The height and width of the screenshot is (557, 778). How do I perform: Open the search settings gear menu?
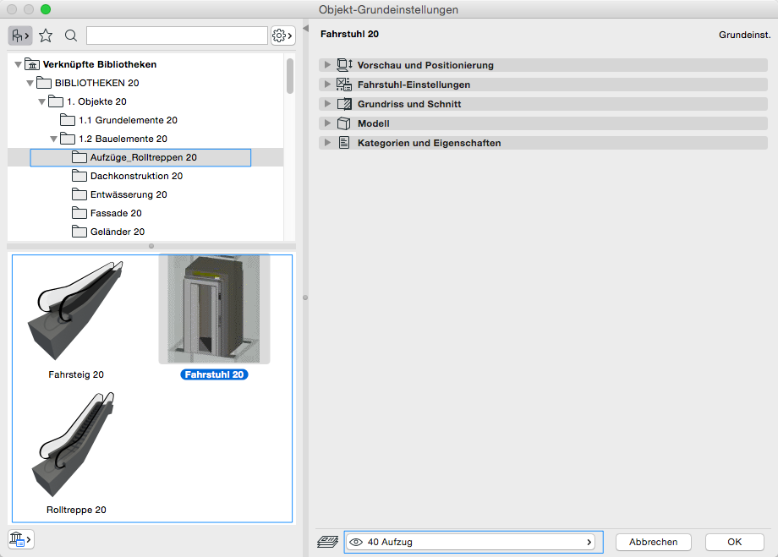click(282, 35)
